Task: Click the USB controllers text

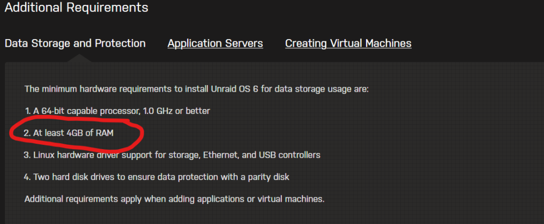Action: [x=289, y=155]
